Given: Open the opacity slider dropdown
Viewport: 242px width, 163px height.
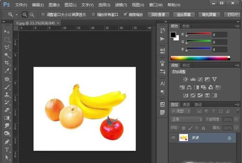Looking at the screenshot, I should point(236,120).
